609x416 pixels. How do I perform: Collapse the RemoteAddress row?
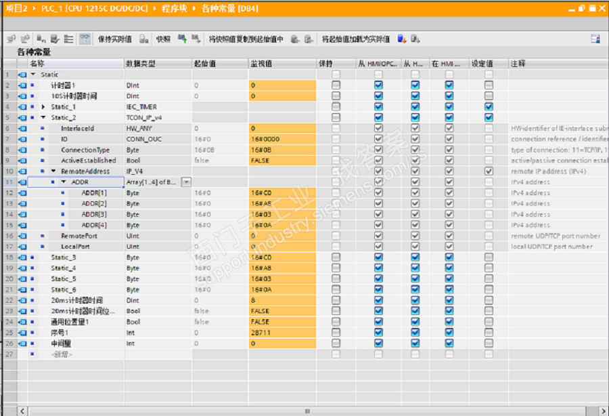coord(53,171)
